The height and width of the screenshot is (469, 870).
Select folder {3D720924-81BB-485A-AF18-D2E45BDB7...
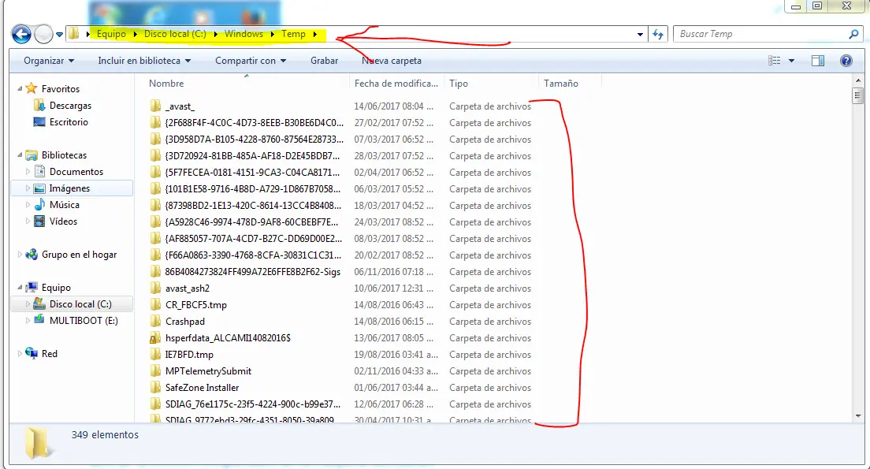(252, 156)
